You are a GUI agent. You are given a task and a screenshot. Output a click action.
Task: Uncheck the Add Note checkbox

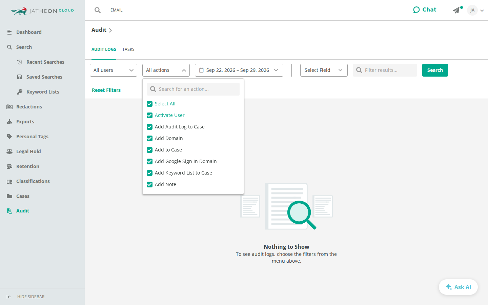pyautogui.click(x=149, y=184)
